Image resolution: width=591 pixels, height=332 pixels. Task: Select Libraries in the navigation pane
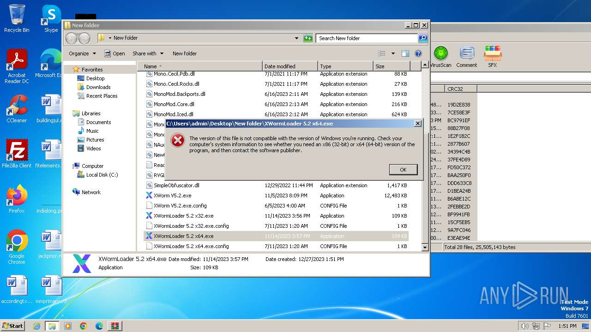point(91,113)
